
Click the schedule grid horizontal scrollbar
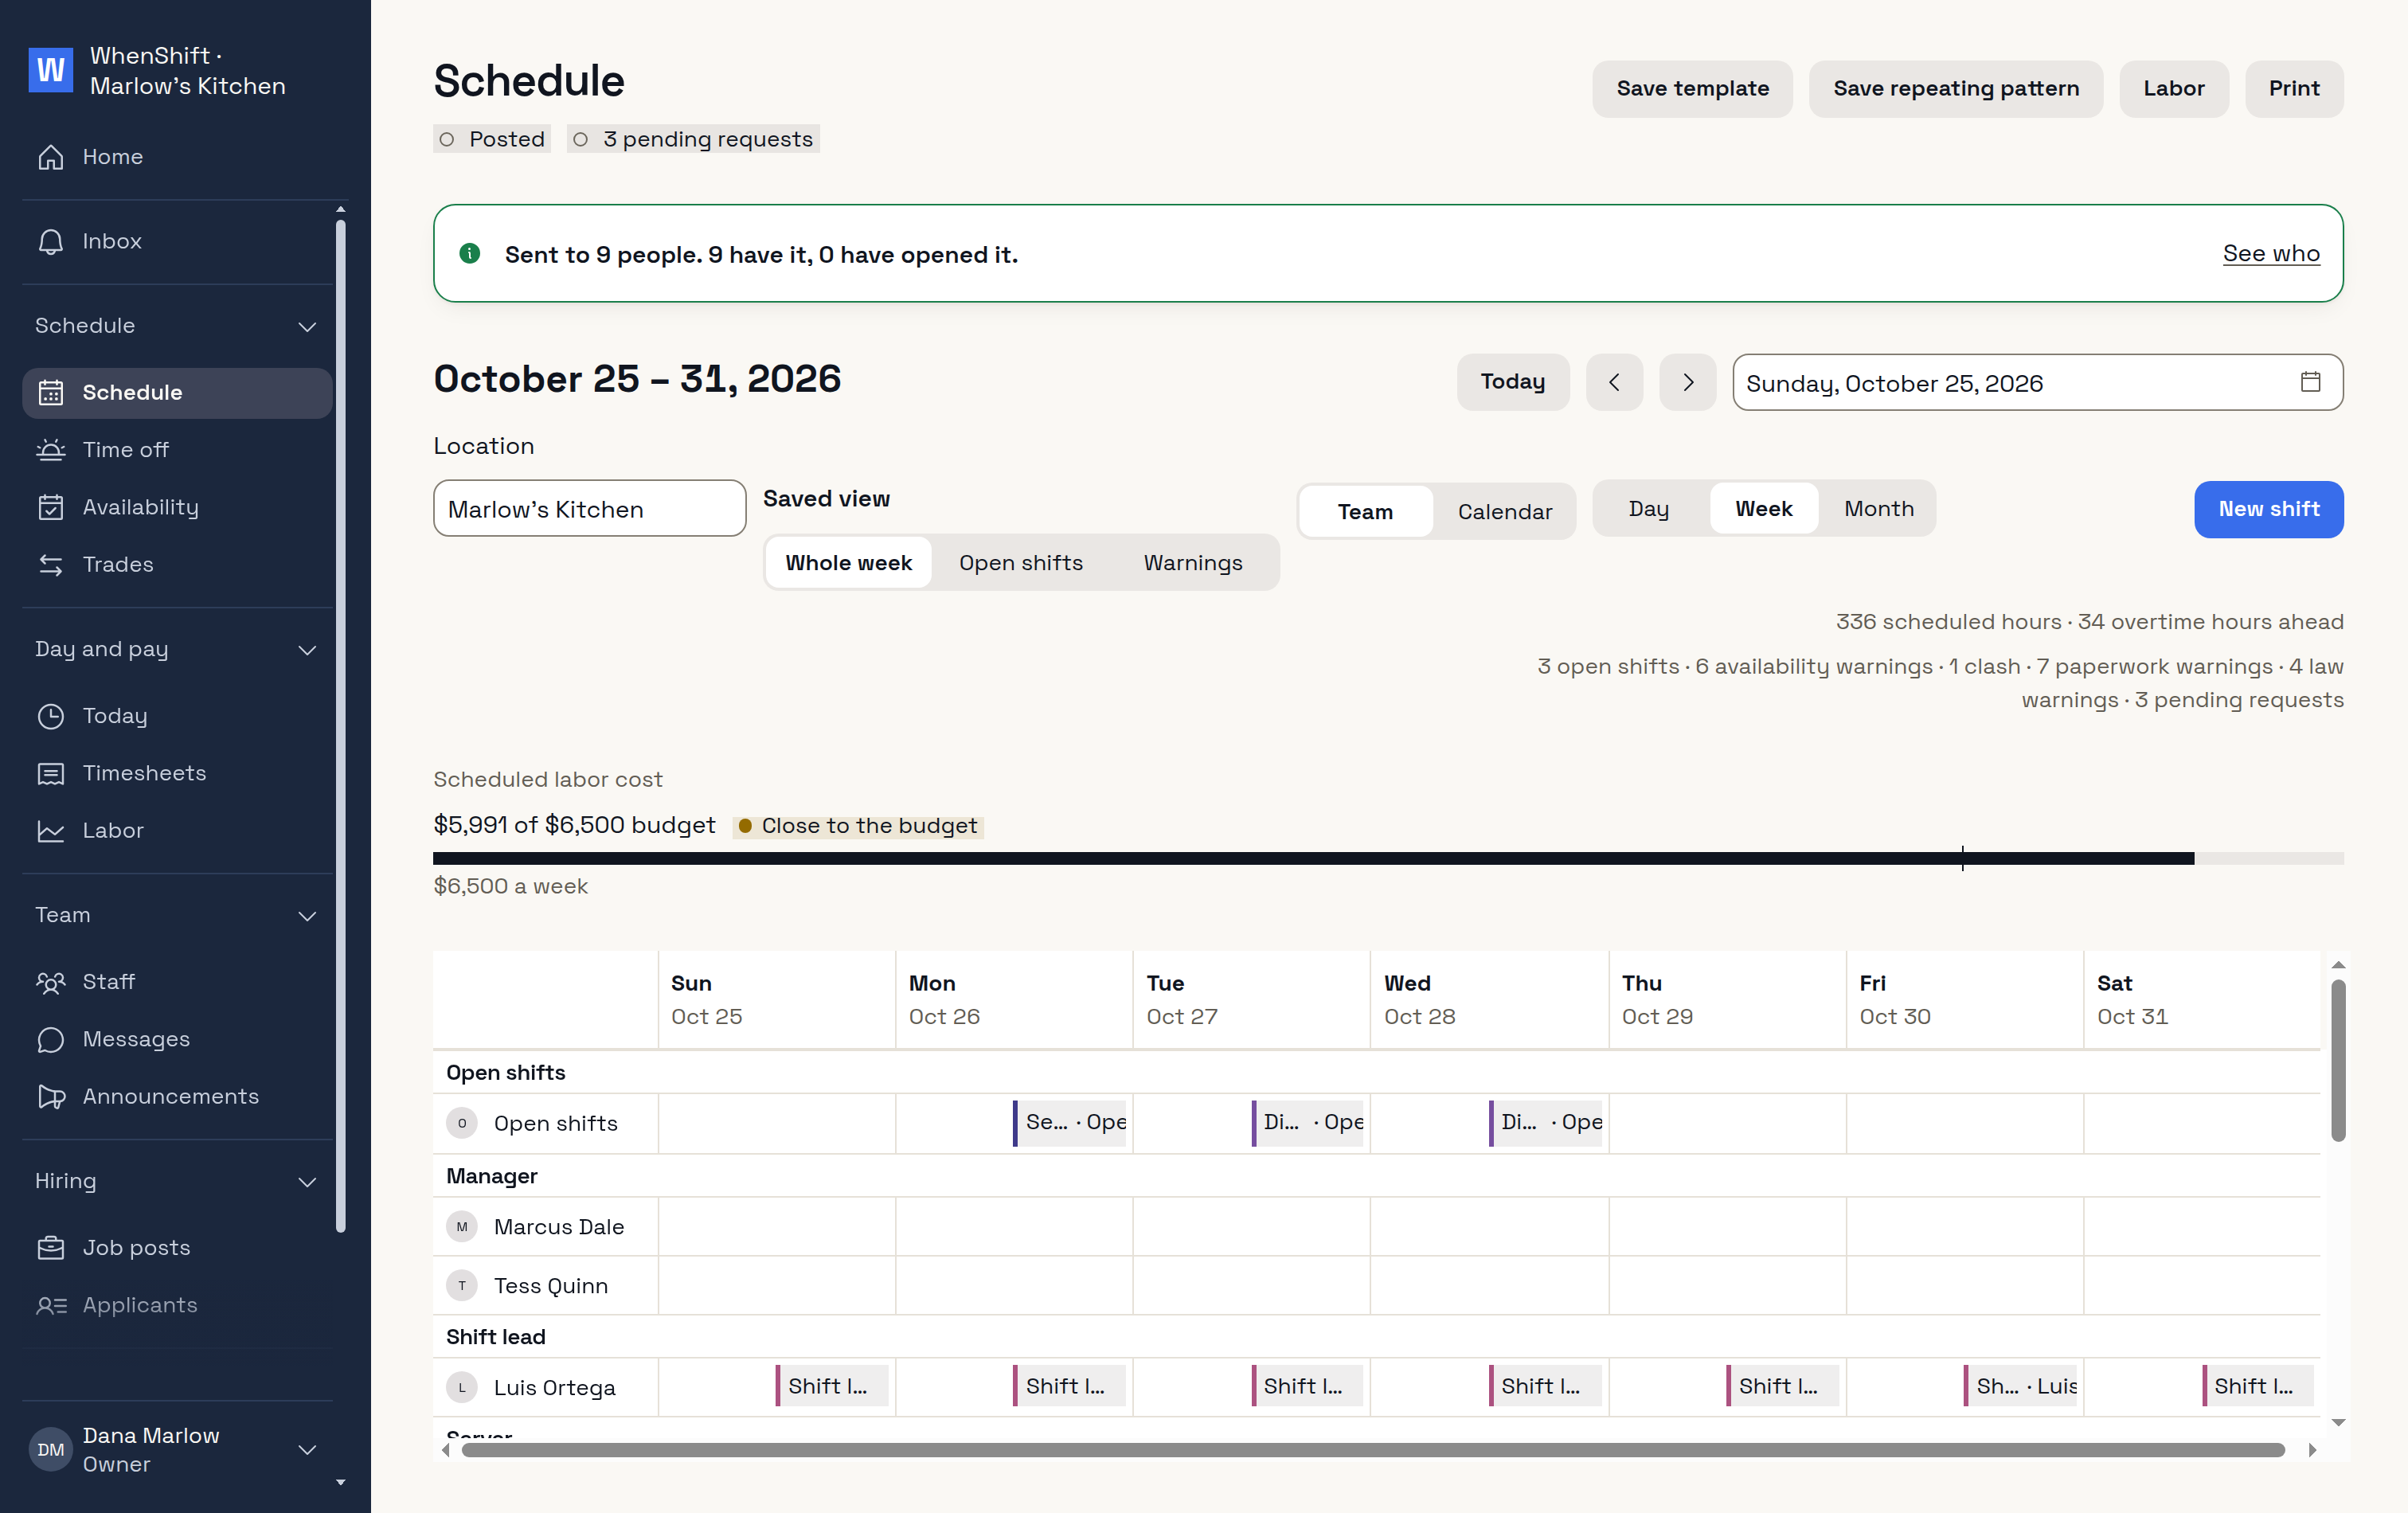tap(1372, 1450)
